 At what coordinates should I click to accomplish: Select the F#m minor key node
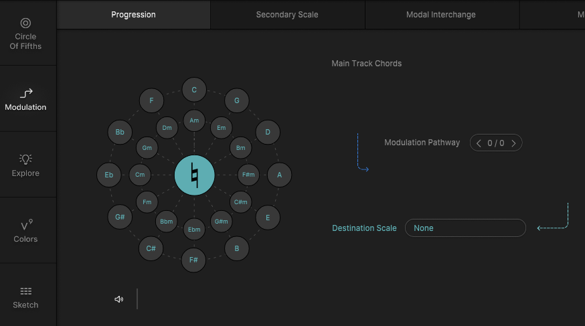(248, 175)
